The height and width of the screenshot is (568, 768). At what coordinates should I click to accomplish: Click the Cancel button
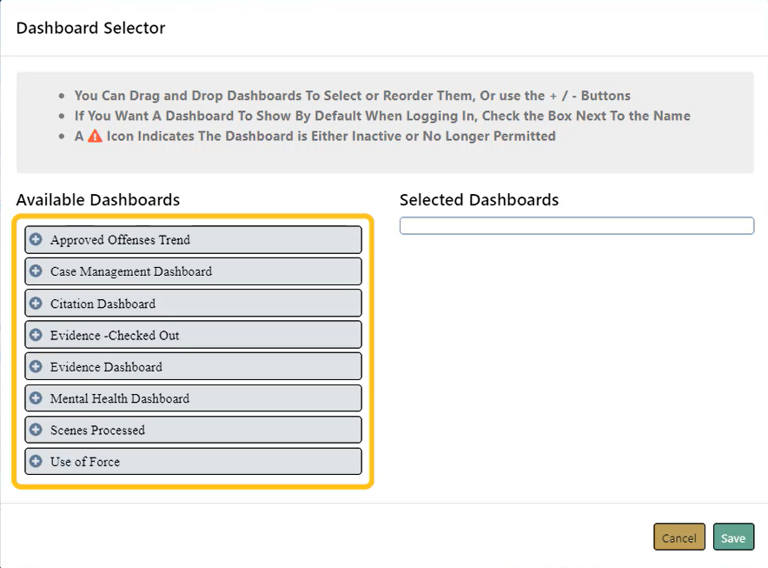tap(679, 538)
